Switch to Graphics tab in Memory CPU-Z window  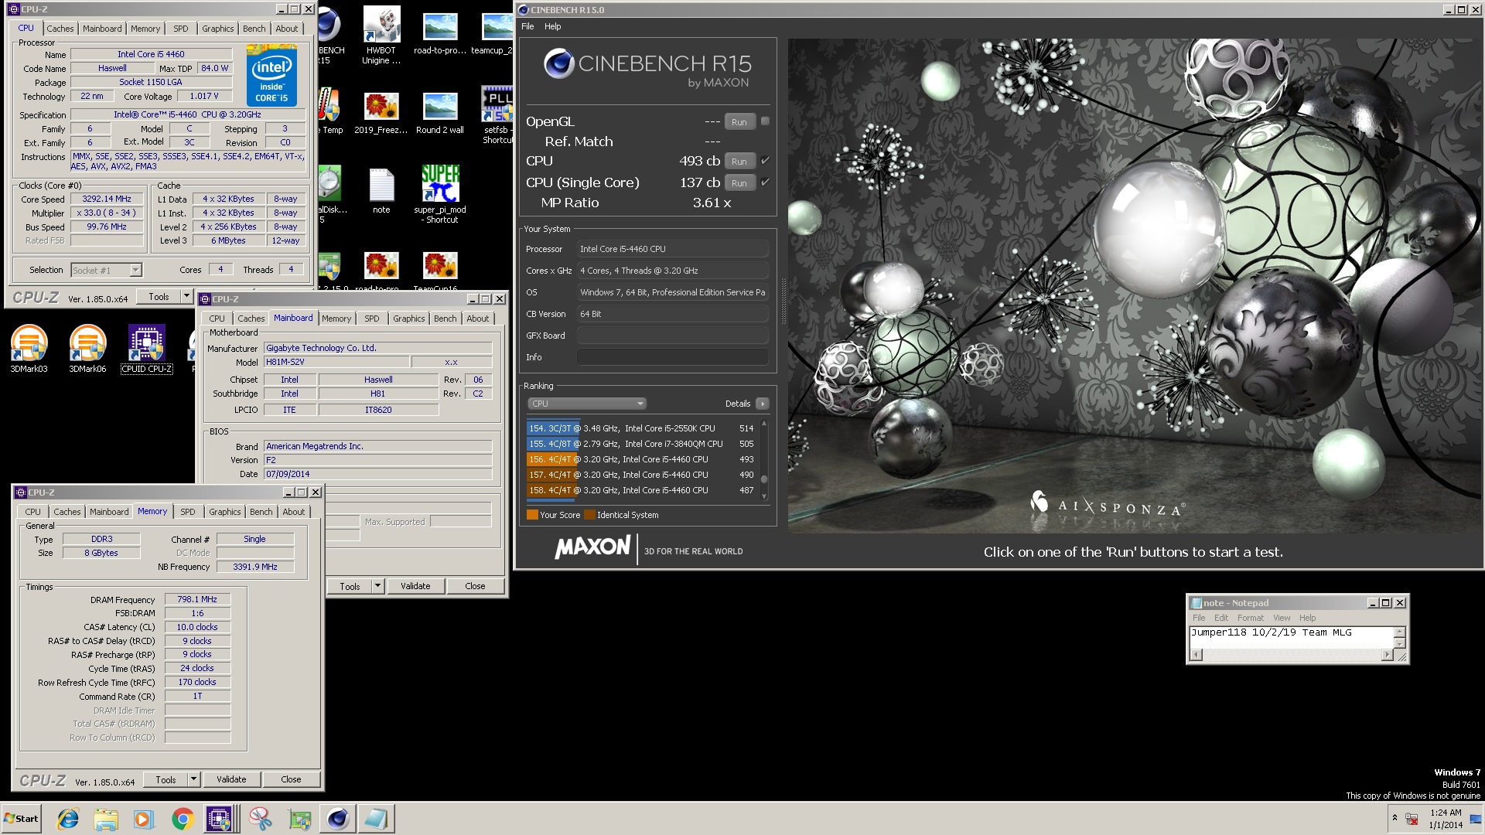(225, 512)
